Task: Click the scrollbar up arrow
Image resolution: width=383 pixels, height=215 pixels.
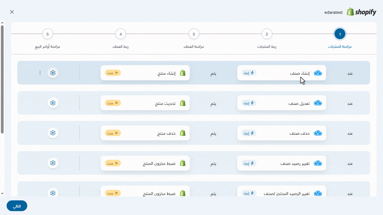Action: click(2, 22)
